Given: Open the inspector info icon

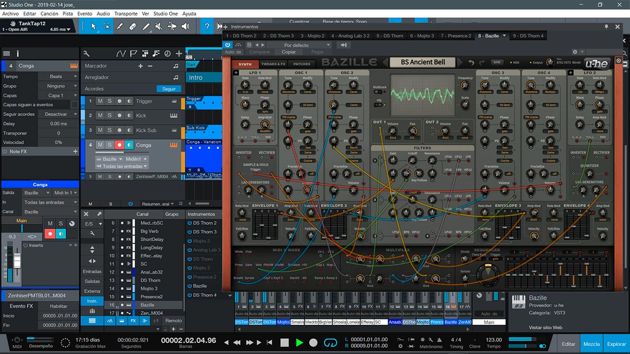Looking at the screenshot, I should [18, 53].
